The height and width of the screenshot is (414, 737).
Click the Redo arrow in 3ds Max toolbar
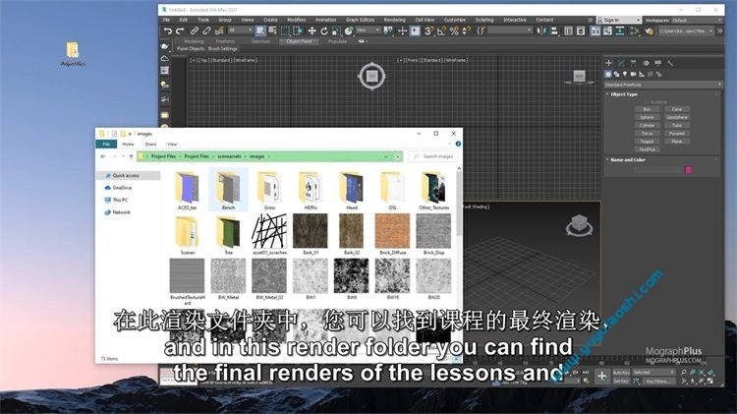point(180,31)
